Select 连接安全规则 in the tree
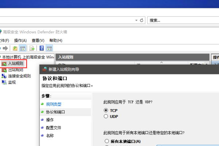This screenshot has width=219, height=146. point(19,76)
